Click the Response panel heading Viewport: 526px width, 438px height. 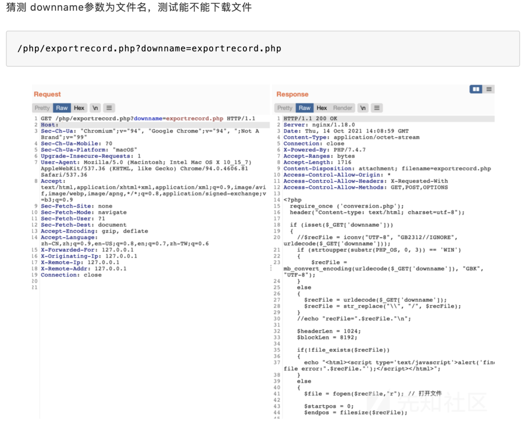[x=293, y=94]
